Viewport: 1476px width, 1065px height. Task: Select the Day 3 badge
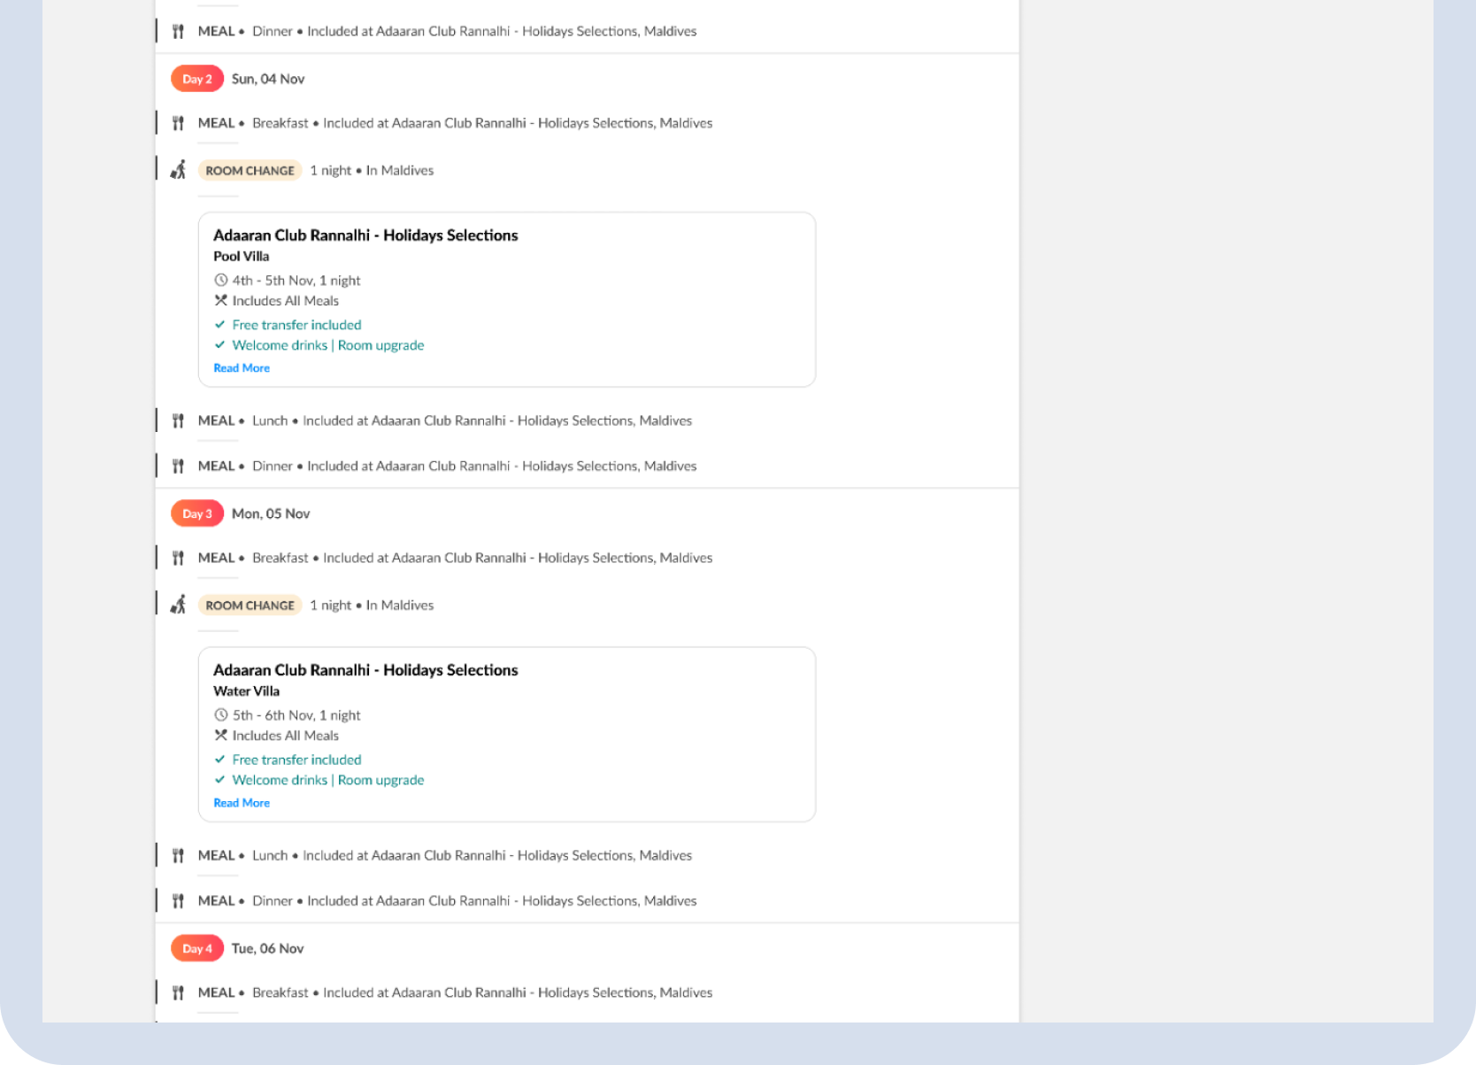click(x=197, y=513)
